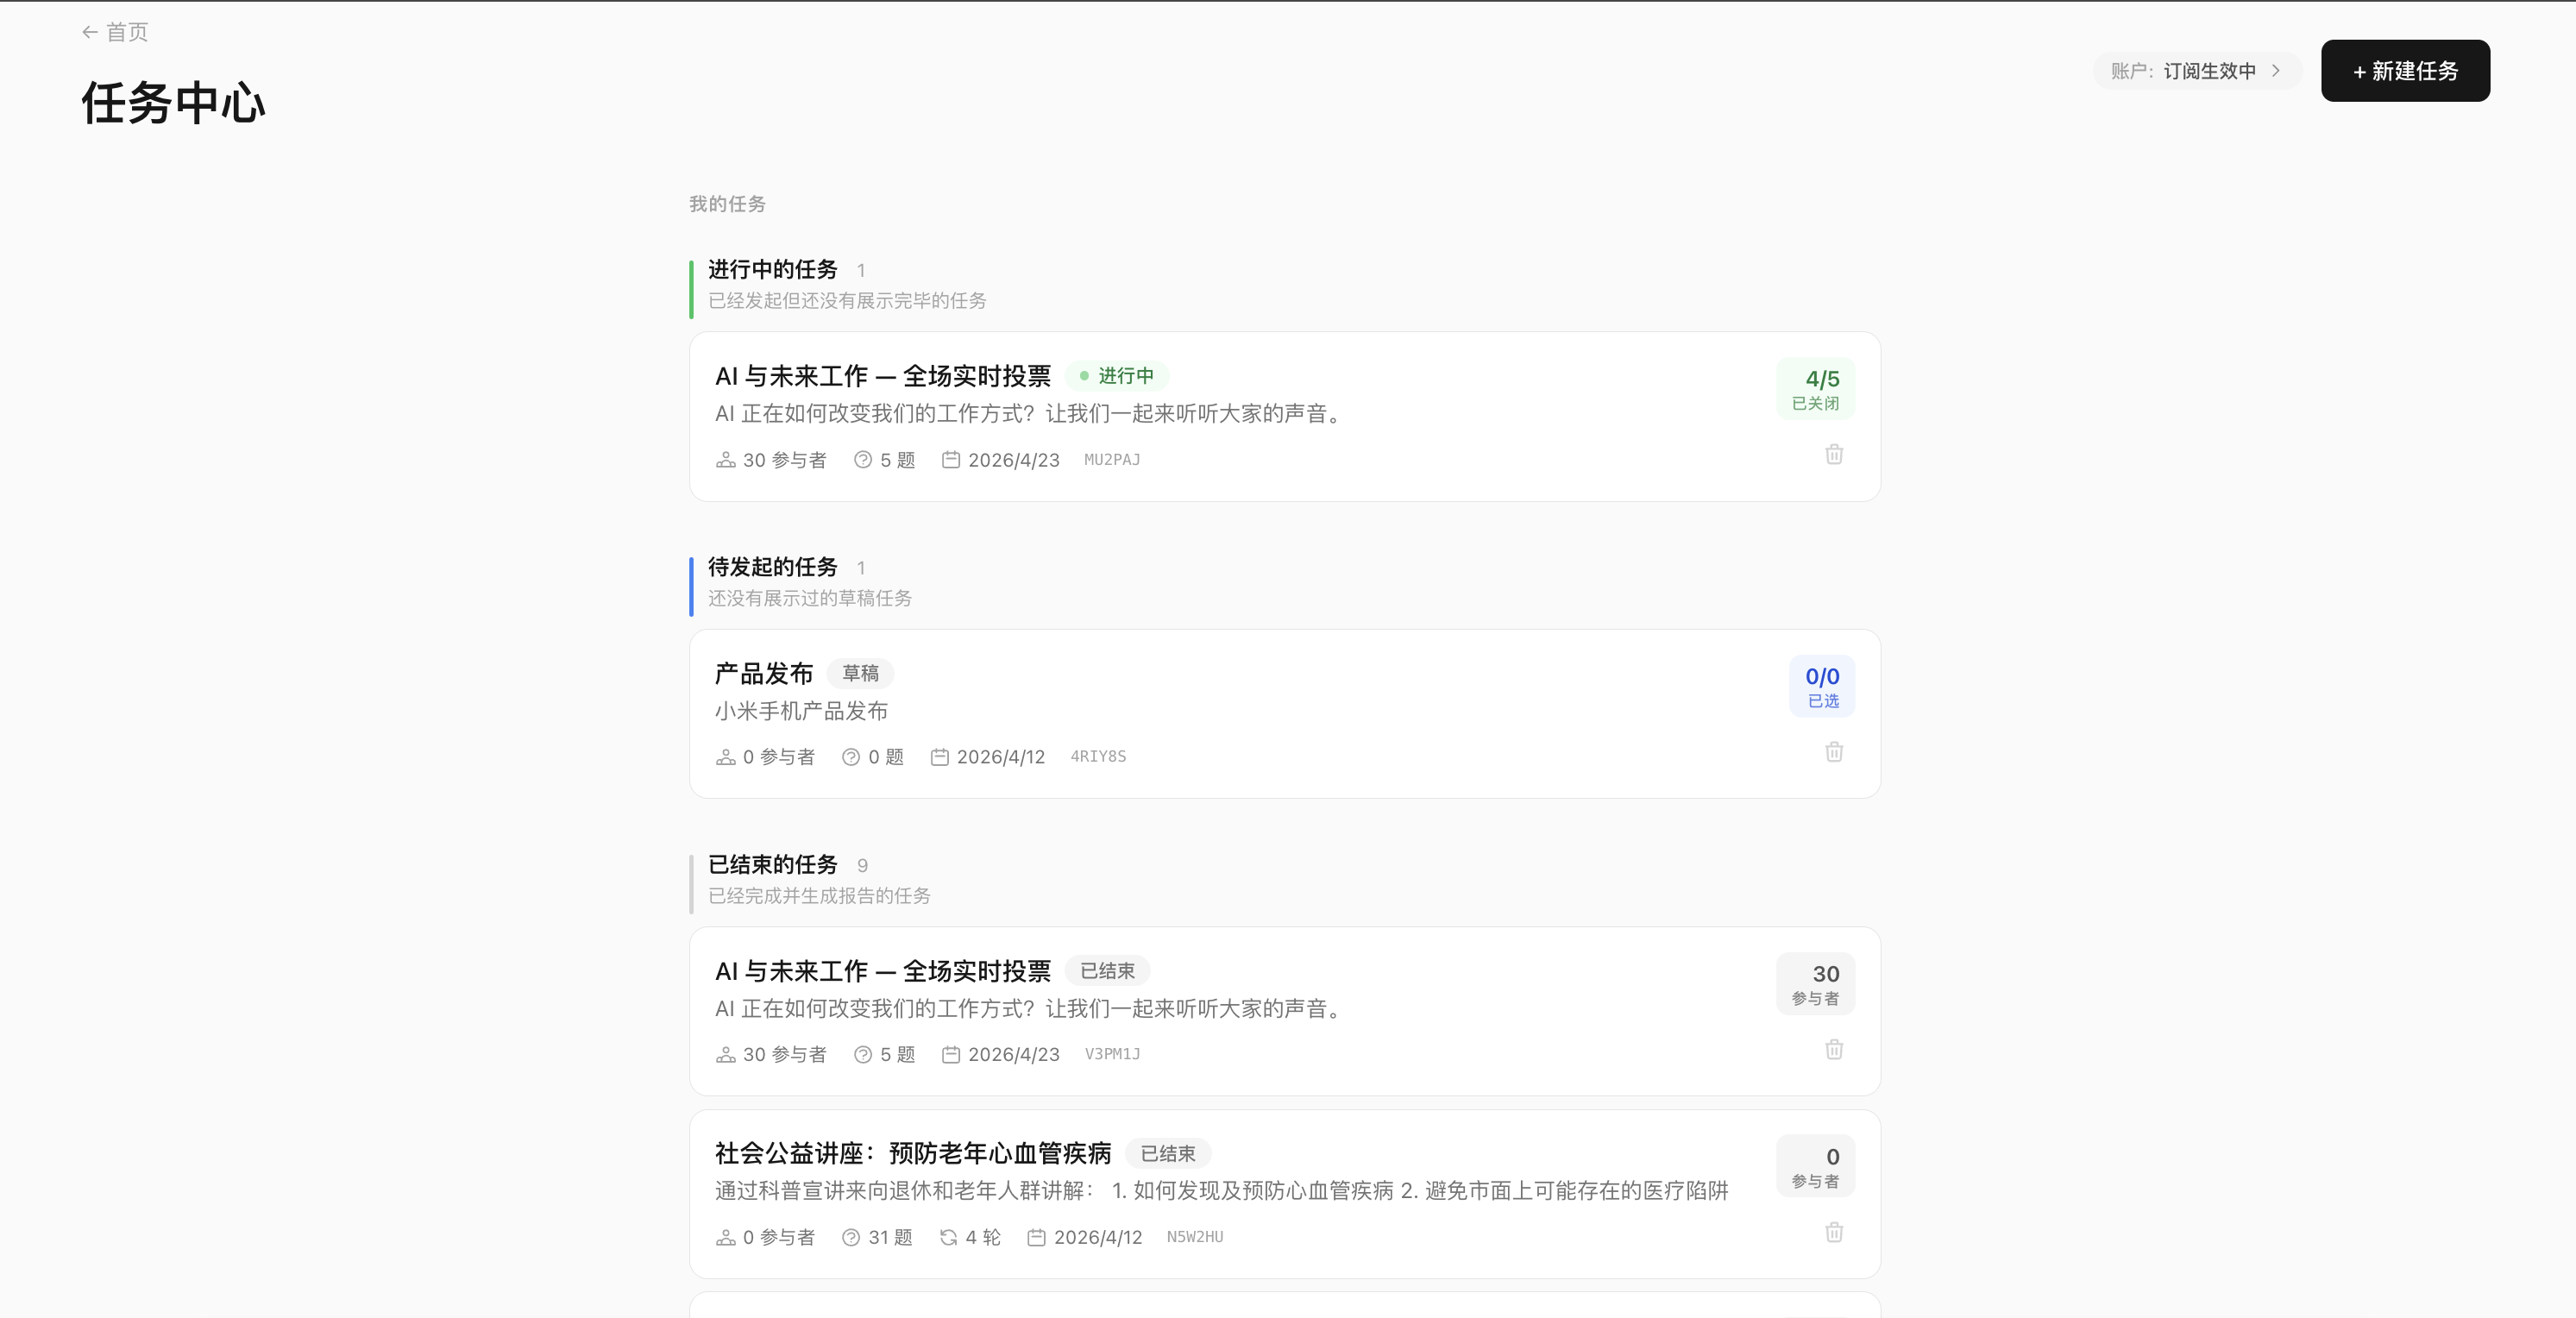Click the text 还没有展示过的草稿任务
Image resolution: width=2576 pixels, height=1318 pixels.
click(x=810, y=598)
